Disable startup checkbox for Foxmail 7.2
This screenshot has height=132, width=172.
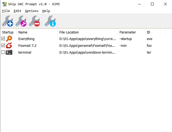tap(3, 45)
